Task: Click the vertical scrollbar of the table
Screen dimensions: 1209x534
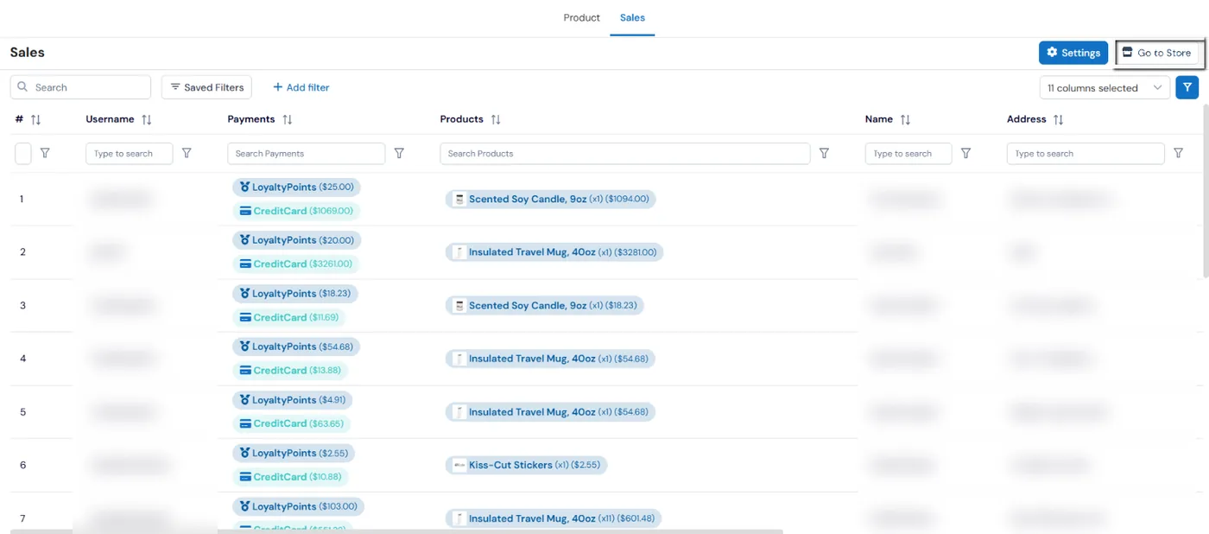Action: (x=1205, y=191)
